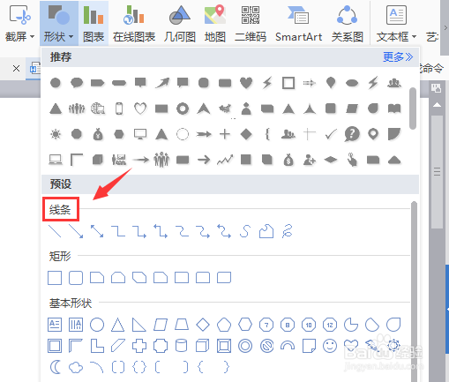The height and width of the screenshot is (382, 449).
Task: Choose the left brace shape in recommended
Action: click(267, 134)
